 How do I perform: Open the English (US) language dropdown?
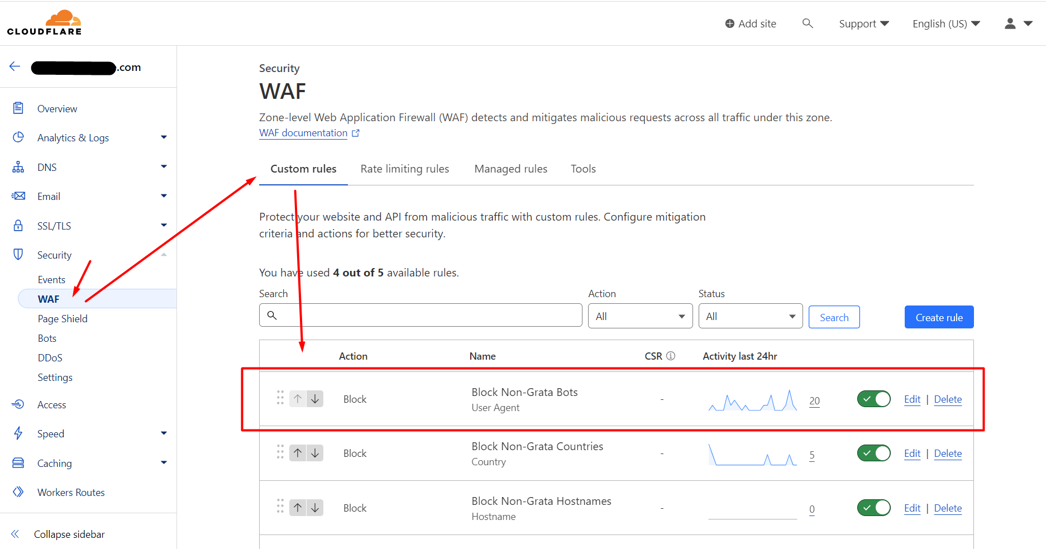946,23
